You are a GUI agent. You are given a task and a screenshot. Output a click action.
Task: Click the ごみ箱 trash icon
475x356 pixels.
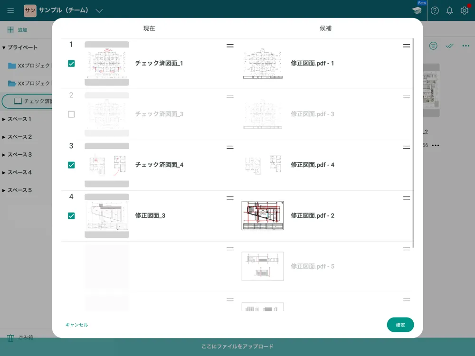pyautogui.click(x=10, y=337)
